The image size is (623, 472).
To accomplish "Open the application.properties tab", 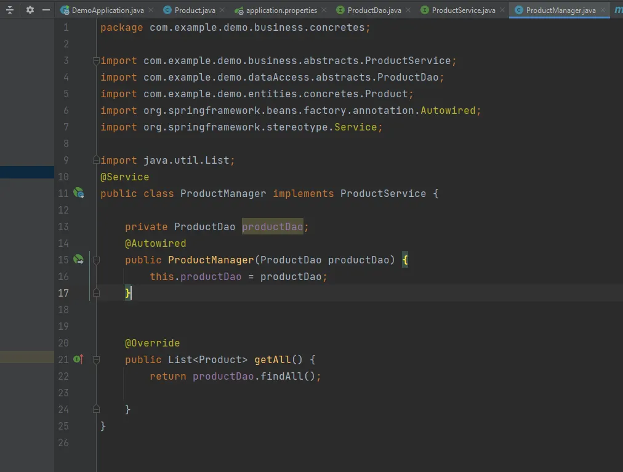I will coord(281,10).
